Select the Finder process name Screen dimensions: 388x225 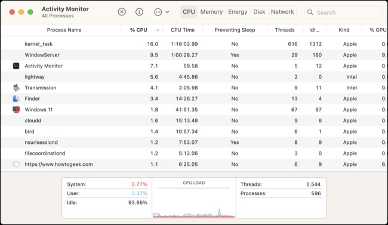point(32,98)
